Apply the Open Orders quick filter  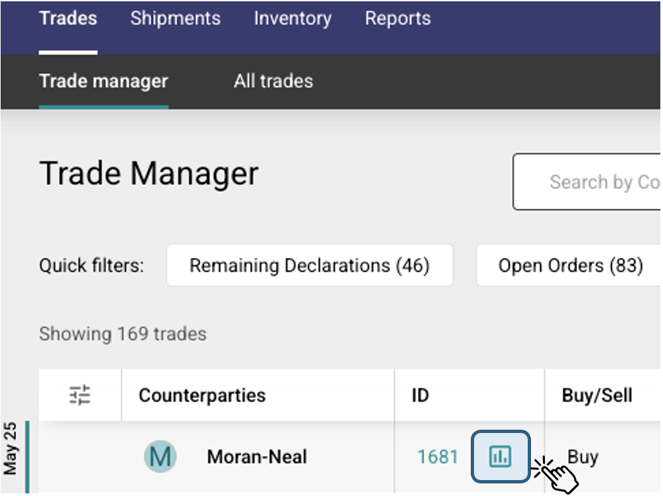pyautogui.click(x=569, y=265)
